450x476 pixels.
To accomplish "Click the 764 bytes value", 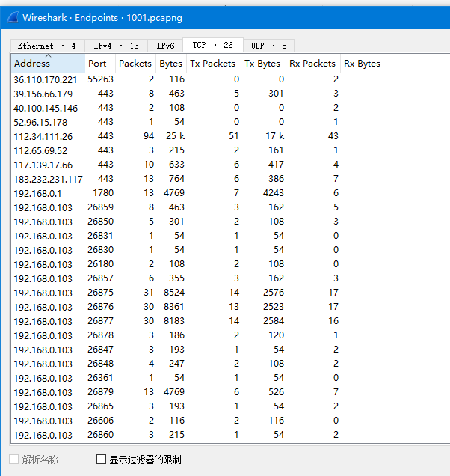I will click(x=176, y=178).
